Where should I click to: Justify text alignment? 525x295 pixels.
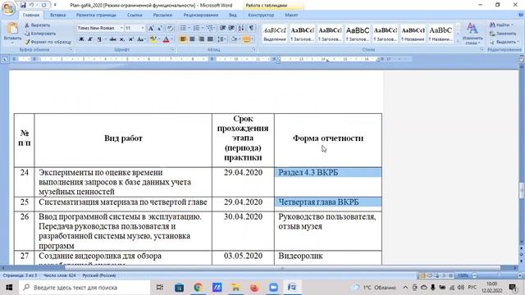coord(210,39)
